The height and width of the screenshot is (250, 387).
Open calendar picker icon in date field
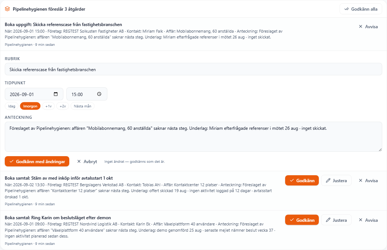pyautogui.click(x=56, y=94)
